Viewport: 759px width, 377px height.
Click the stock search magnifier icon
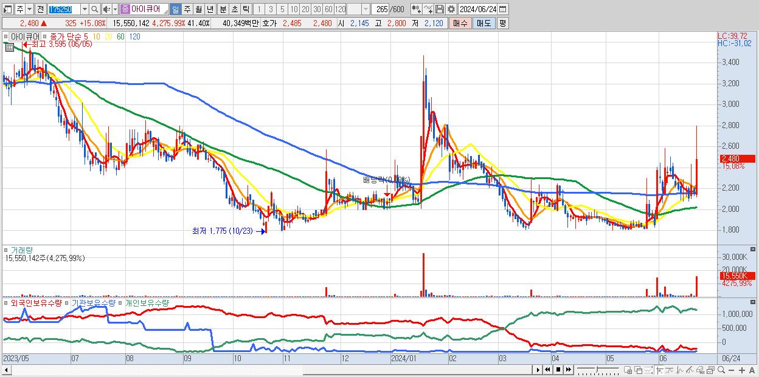(94, 9)
